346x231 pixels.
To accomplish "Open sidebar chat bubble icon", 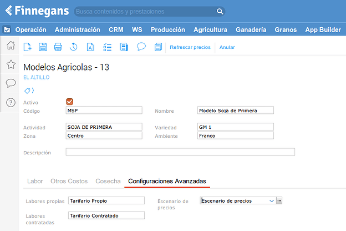I will point(11,83).
